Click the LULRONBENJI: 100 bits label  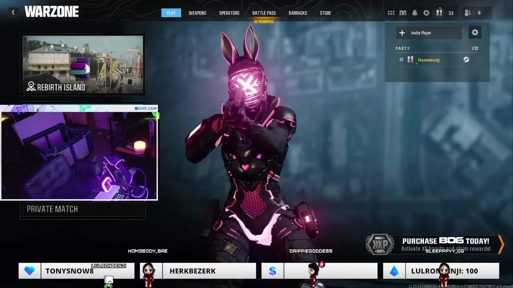tap(444, 271)
